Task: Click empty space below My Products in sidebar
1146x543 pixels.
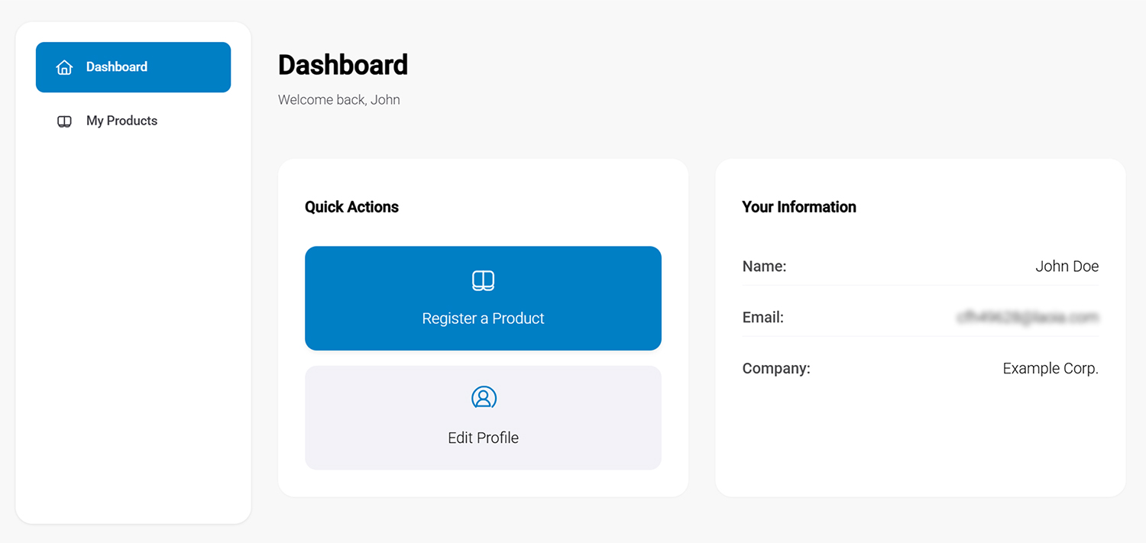Action: point(133,321)
